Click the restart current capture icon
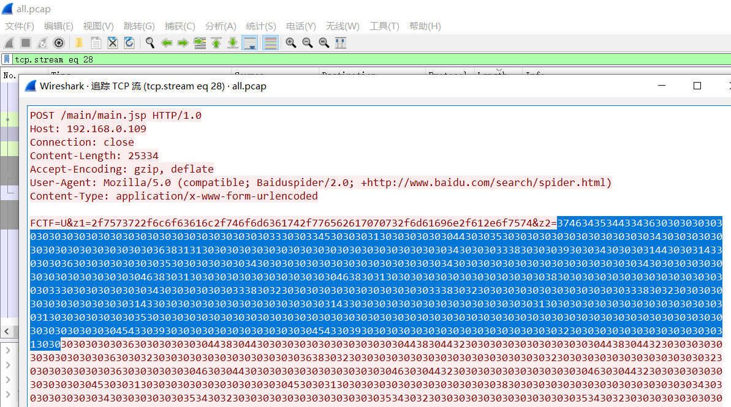The image size is (731, 407). click(x=42, y=43)
